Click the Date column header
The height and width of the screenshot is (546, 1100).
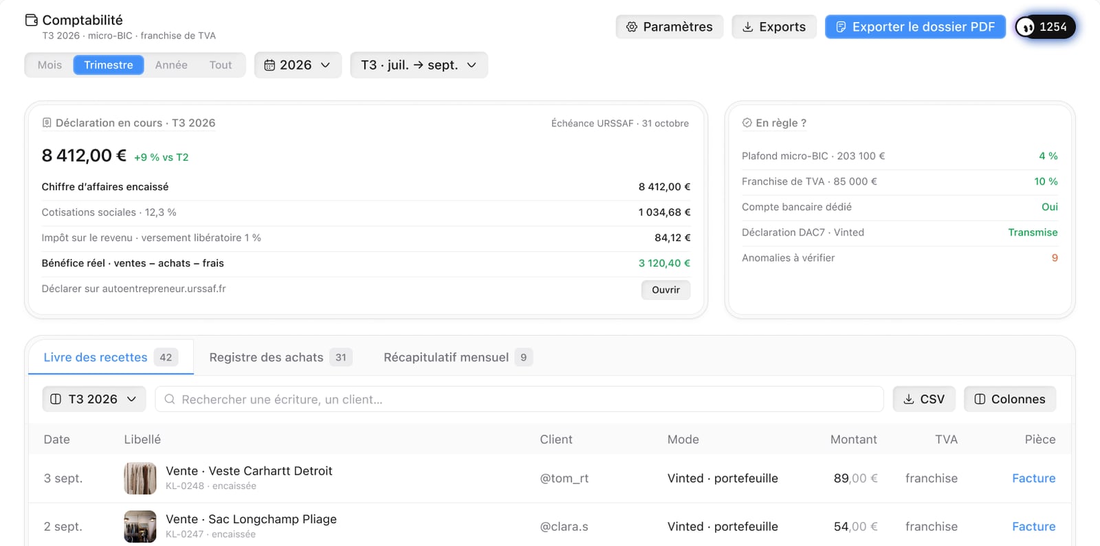point(57,440)
